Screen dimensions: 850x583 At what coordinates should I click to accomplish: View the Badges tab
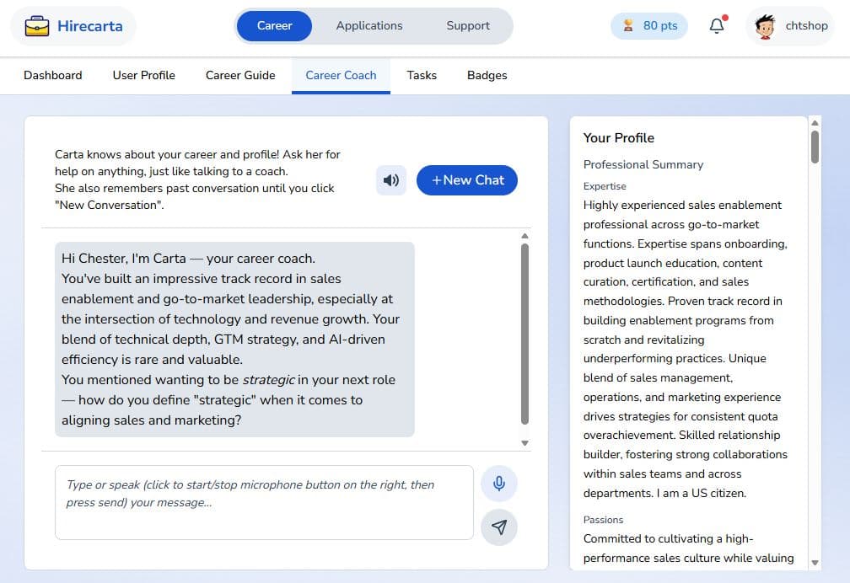coord(487,75)
